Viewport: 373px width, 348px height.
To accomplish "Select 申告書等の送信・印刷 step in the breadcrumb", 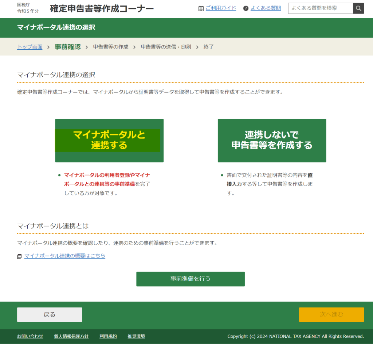I will click(x=166, y=47).
